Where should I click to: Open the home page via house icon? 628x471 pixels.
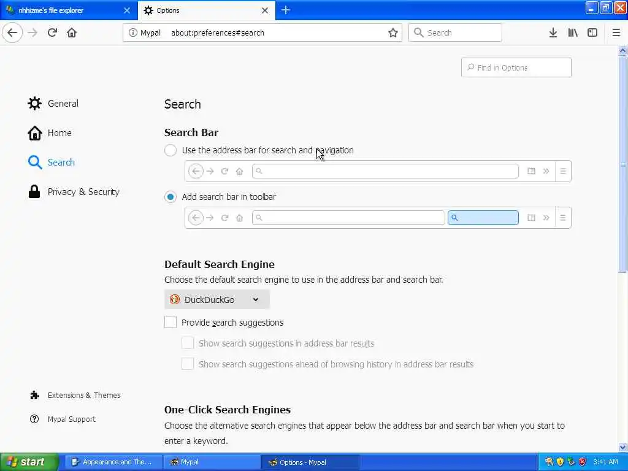coord(72,33)
